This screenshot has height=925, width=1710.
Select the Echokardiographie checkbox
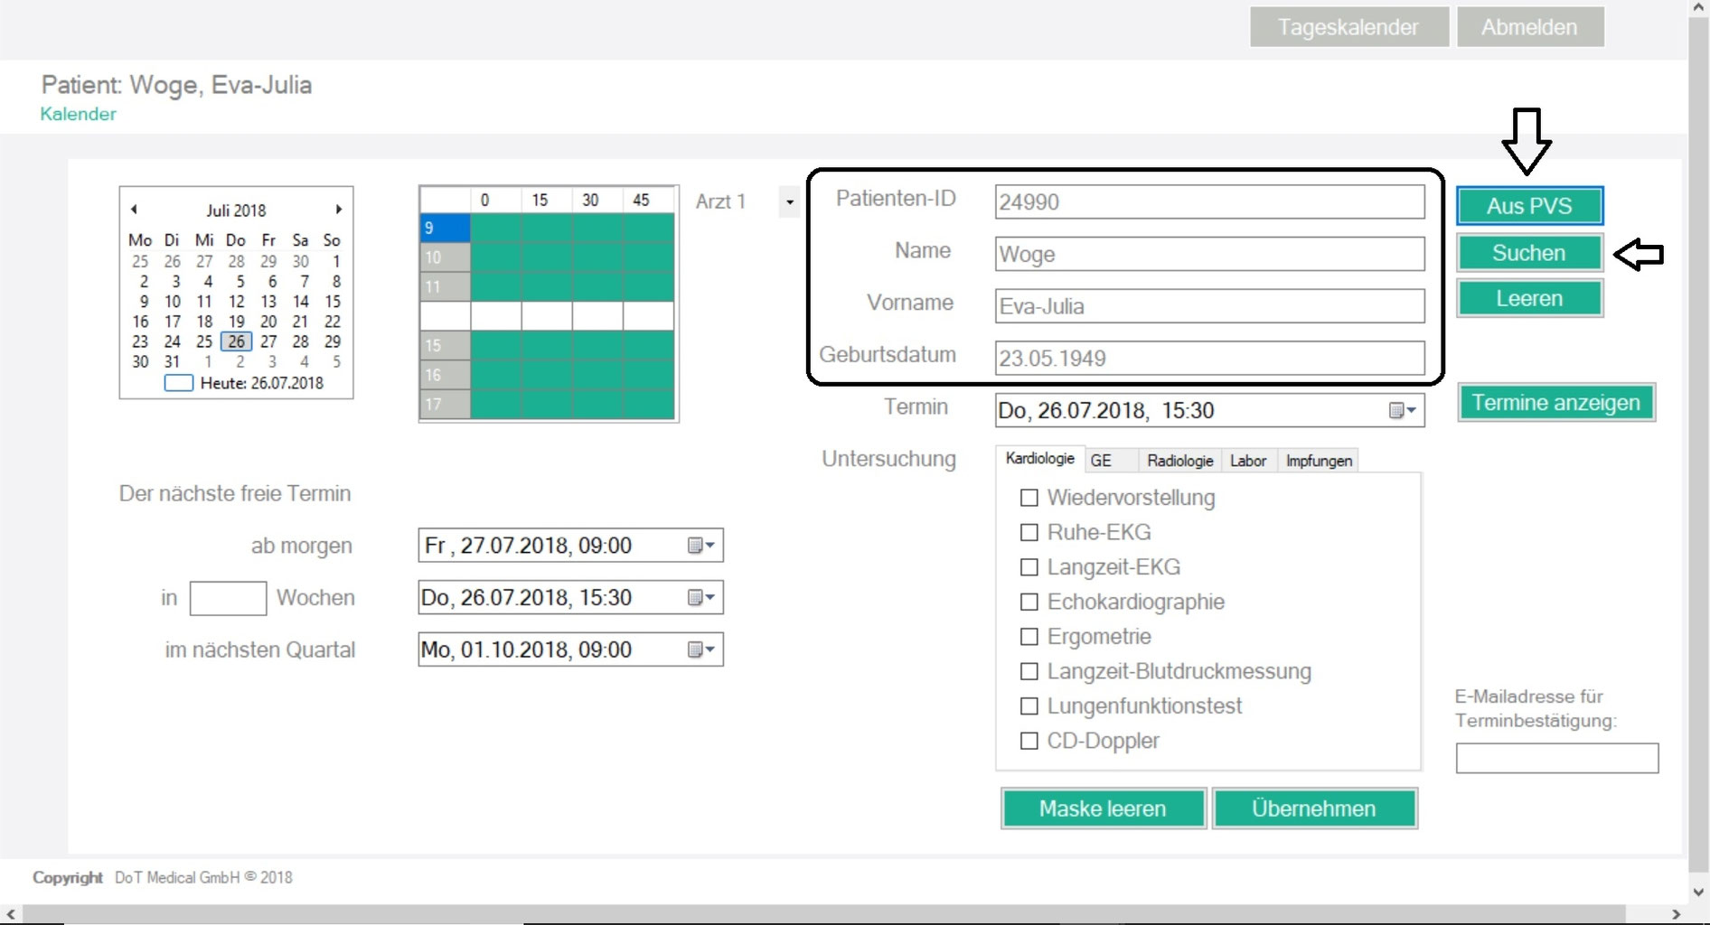pyautogui.click(x=1029, y=602)
